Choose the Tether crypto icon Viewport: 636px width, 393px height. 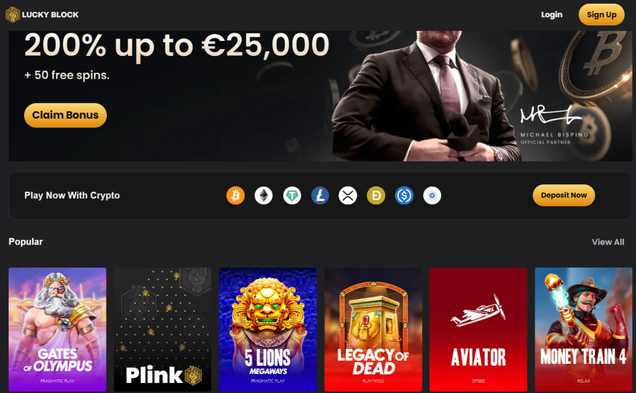tap(292, 196)
